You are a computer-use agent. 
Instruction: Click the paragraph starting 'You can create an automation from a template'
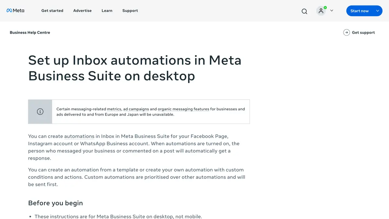137,177
